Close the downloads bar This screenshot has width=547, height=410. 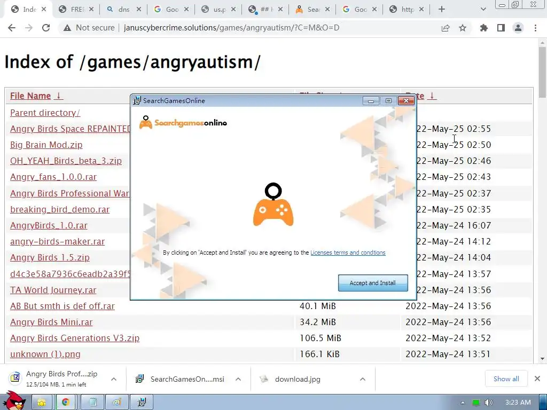(x=537, y=379)
